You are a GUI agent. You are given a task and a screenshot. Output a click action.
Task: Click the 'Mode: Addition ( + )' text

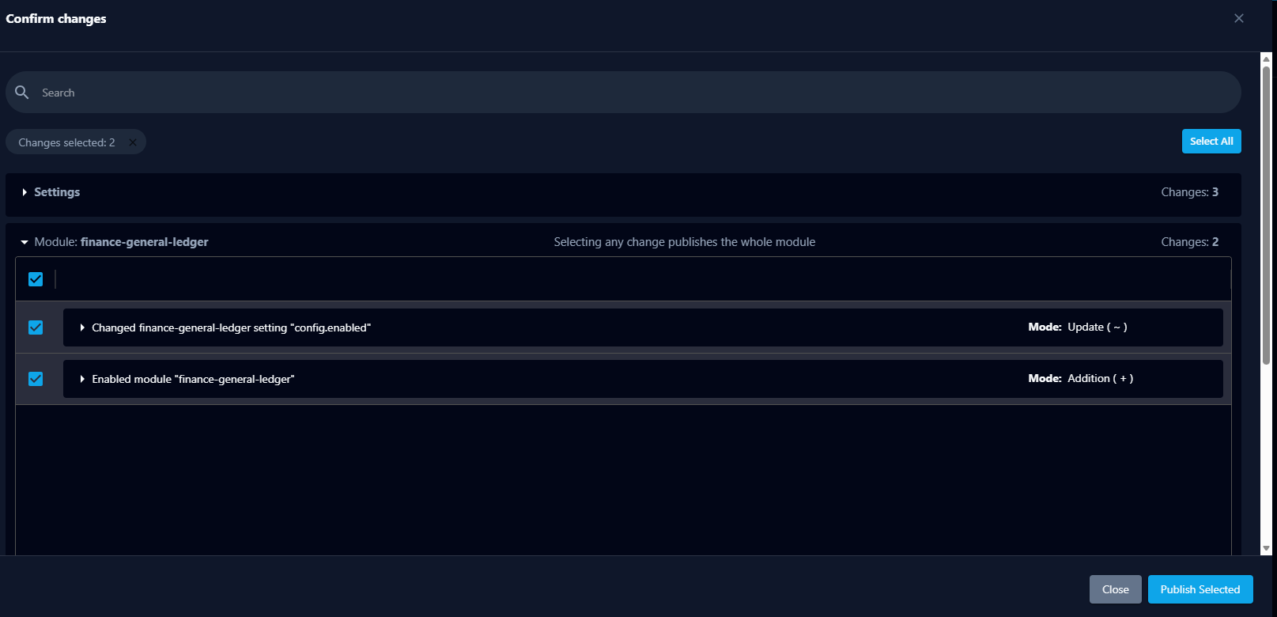click(1081, 378)
